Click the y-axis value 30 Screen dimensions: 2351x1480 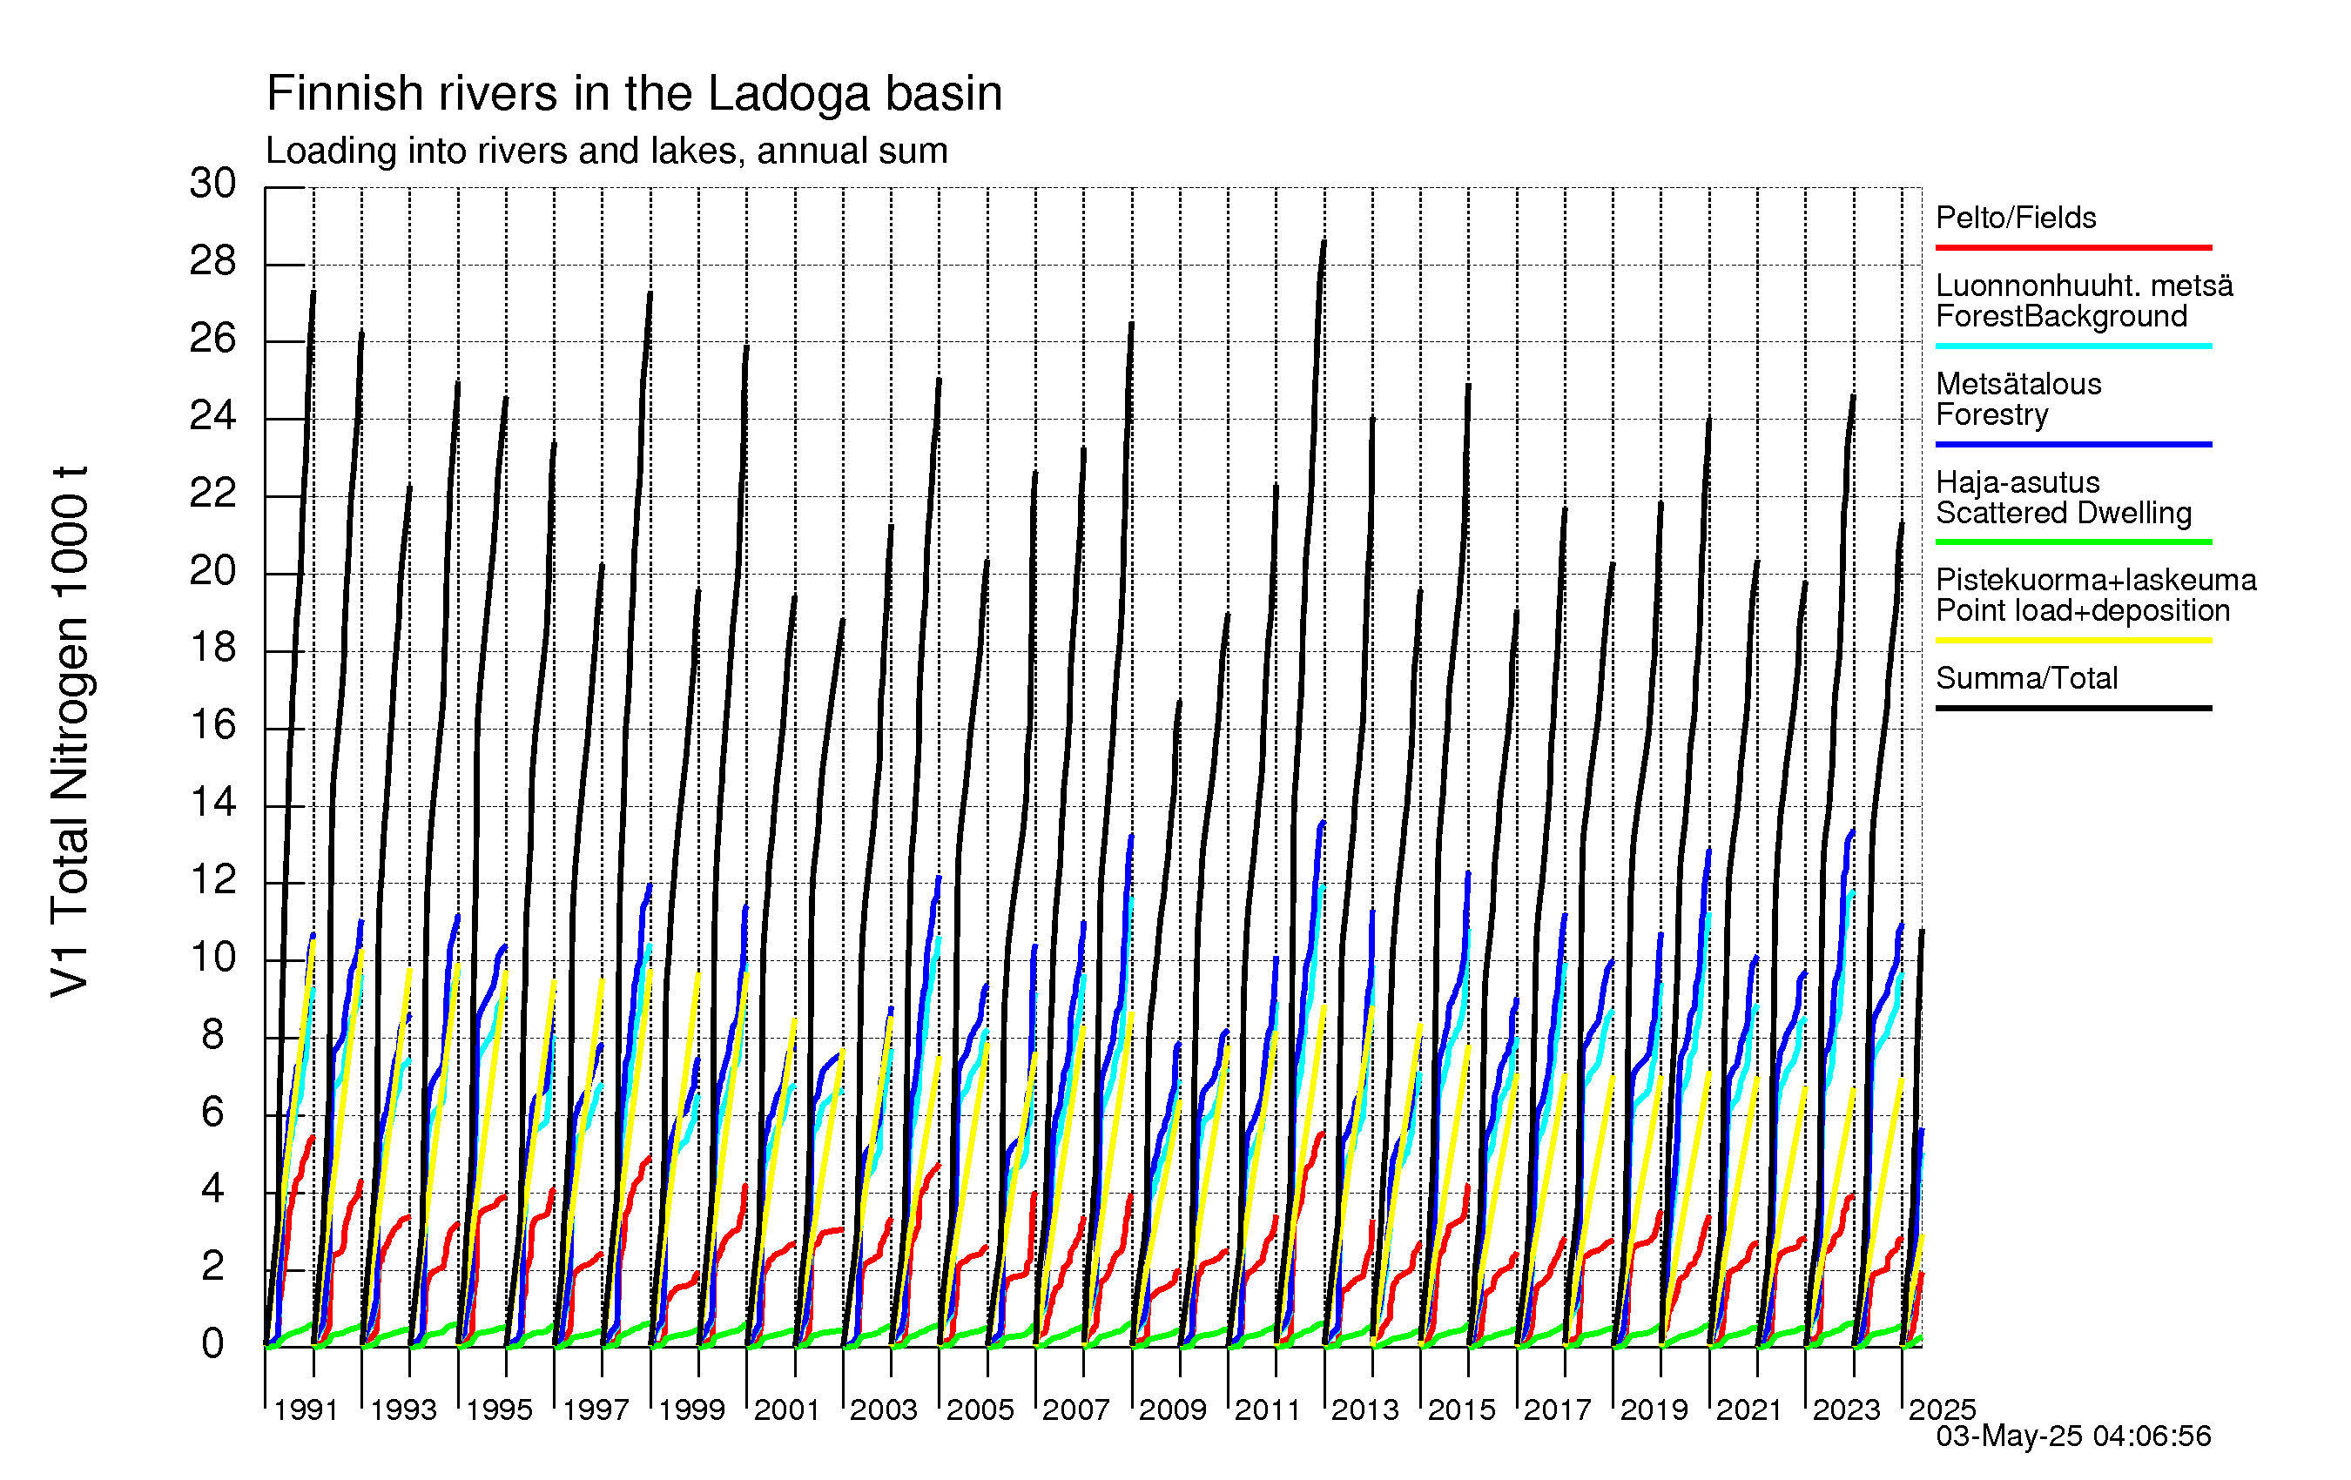pyautogui.click(x=212, y=184)
